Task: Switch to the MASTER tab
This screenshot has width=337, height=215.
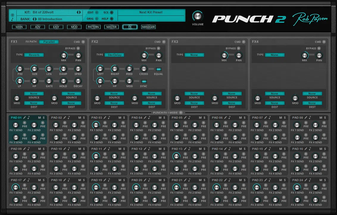Action: [x=111, y=27]
